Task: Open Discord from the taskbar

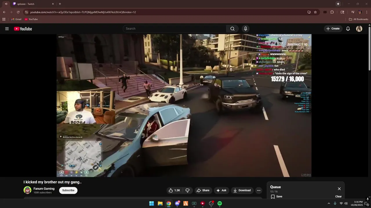Action: (177, 203)
